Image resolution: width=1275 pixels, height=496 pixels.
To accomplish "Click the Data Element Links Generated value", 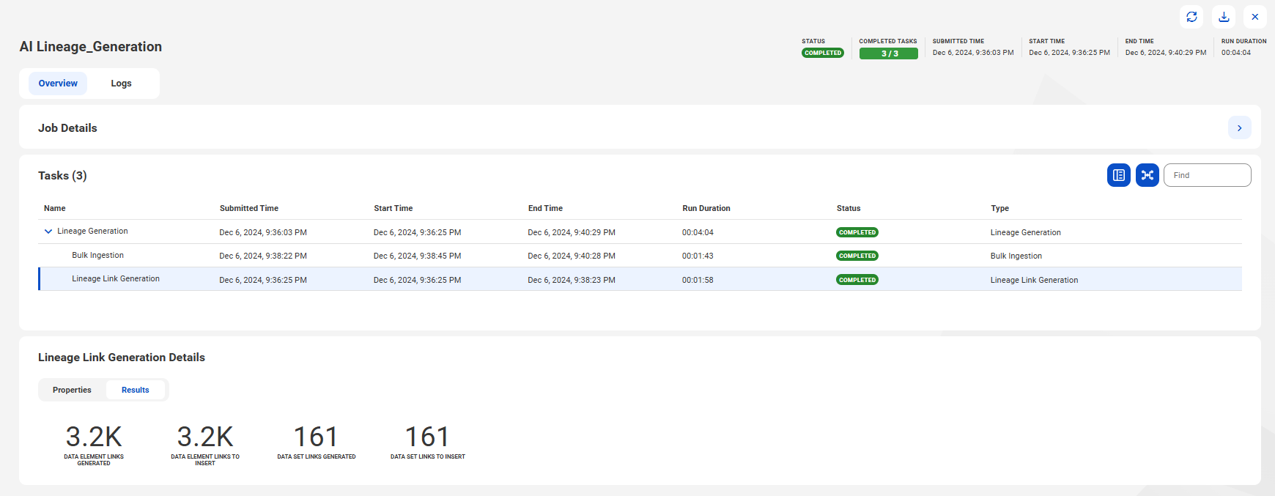I will (94, 437).
